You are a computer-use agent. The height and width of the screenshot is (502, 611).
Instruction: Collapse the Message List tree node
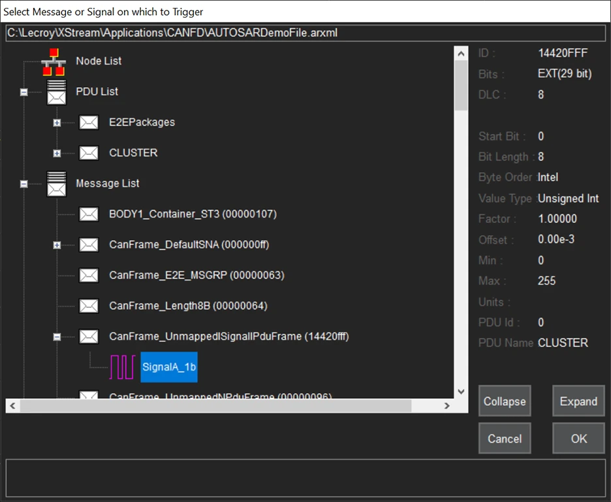pos(24,184)
